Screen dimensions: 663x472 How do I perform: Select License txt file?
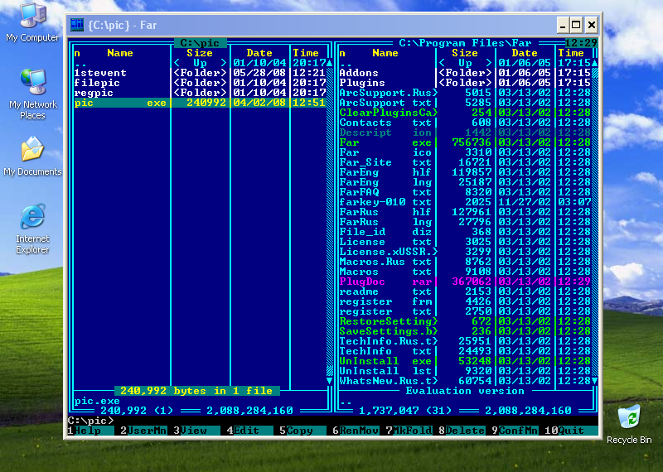pos(465,242)
